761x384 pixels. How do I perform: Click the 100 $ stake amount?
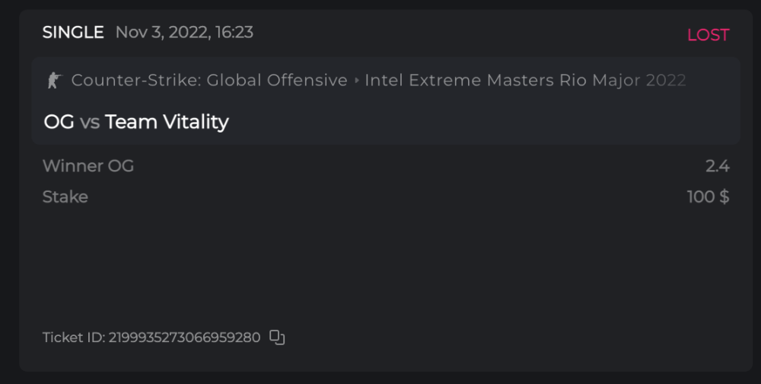pos(708,197)
